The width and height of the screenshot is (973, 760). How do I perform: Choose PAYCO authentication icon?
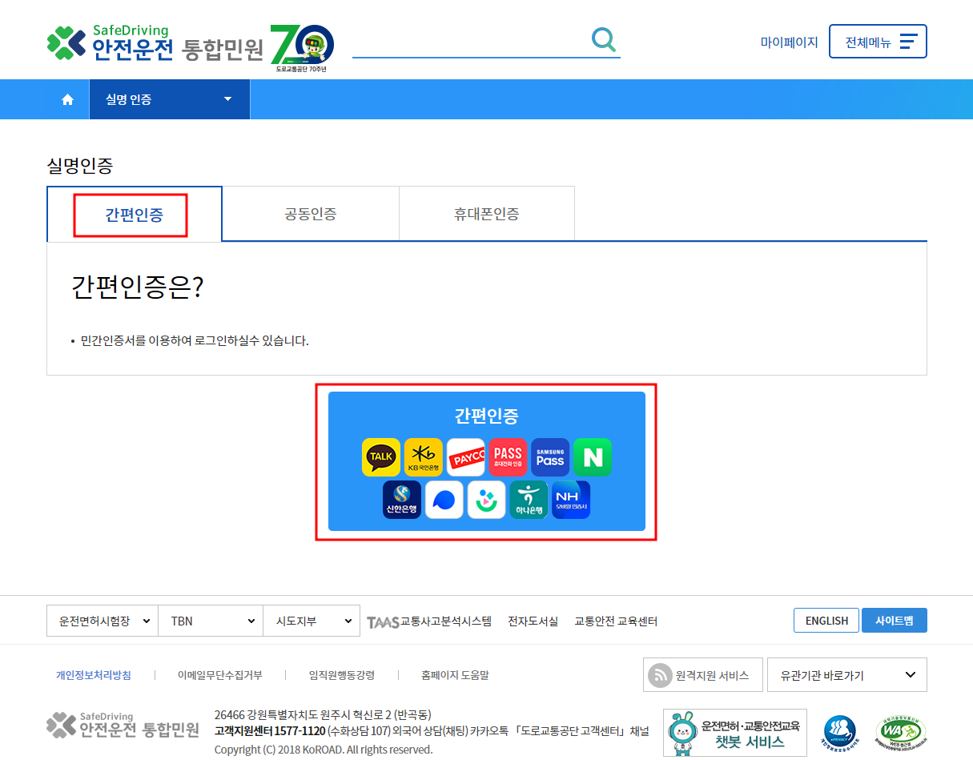point(465,456)
